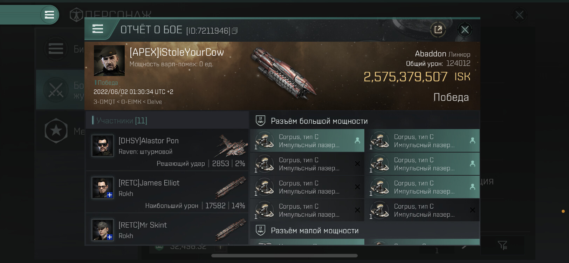Close the battle report window

click(465, 30)
